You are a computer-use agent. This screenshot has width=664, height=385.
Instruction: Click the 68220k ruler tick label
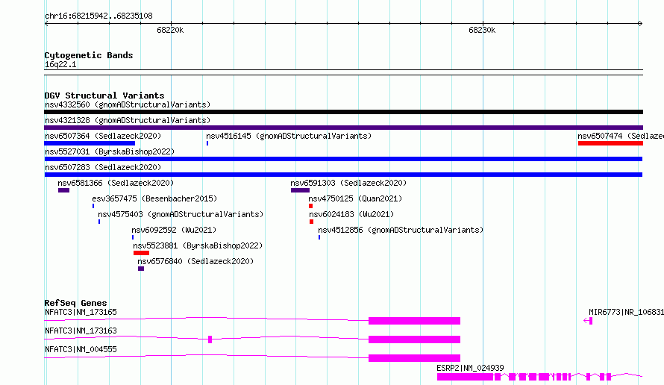click(170, 30)
